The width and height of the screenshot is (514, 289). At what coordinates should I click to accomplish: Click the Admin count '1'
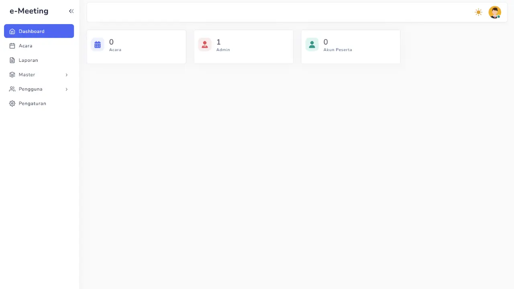point(218,42)
